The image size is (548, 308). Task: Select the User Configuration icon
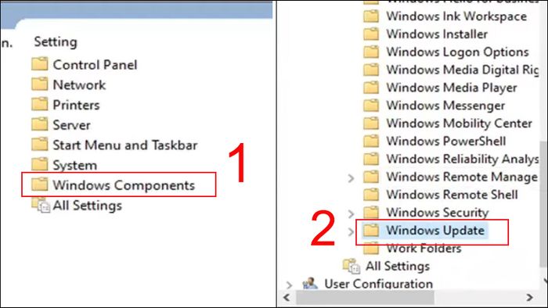(x=310, y=283)
